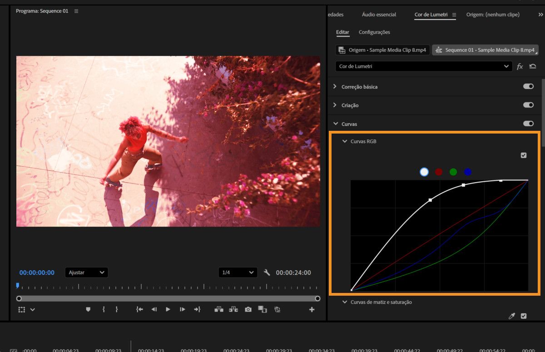Open the button editor plus icon

point(312,309)
